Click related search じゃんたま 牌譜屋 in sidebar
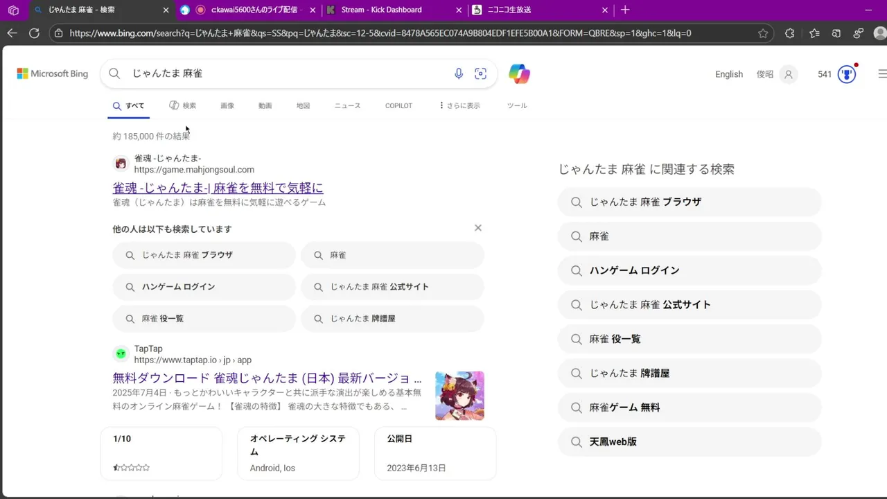Image resolution: width=887 pixels, height=499 pixels. [690, 373]
